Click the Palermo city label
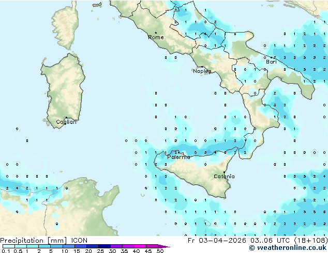This screenshot has width=328, height=253. pos(178,157)
